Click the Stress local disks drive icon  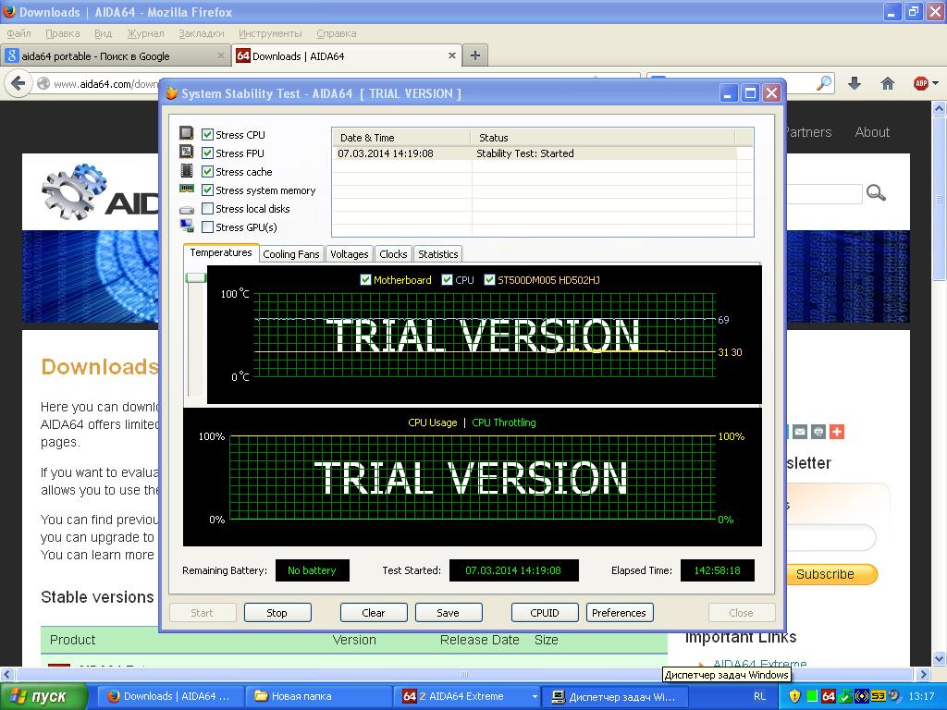point(187,209)
